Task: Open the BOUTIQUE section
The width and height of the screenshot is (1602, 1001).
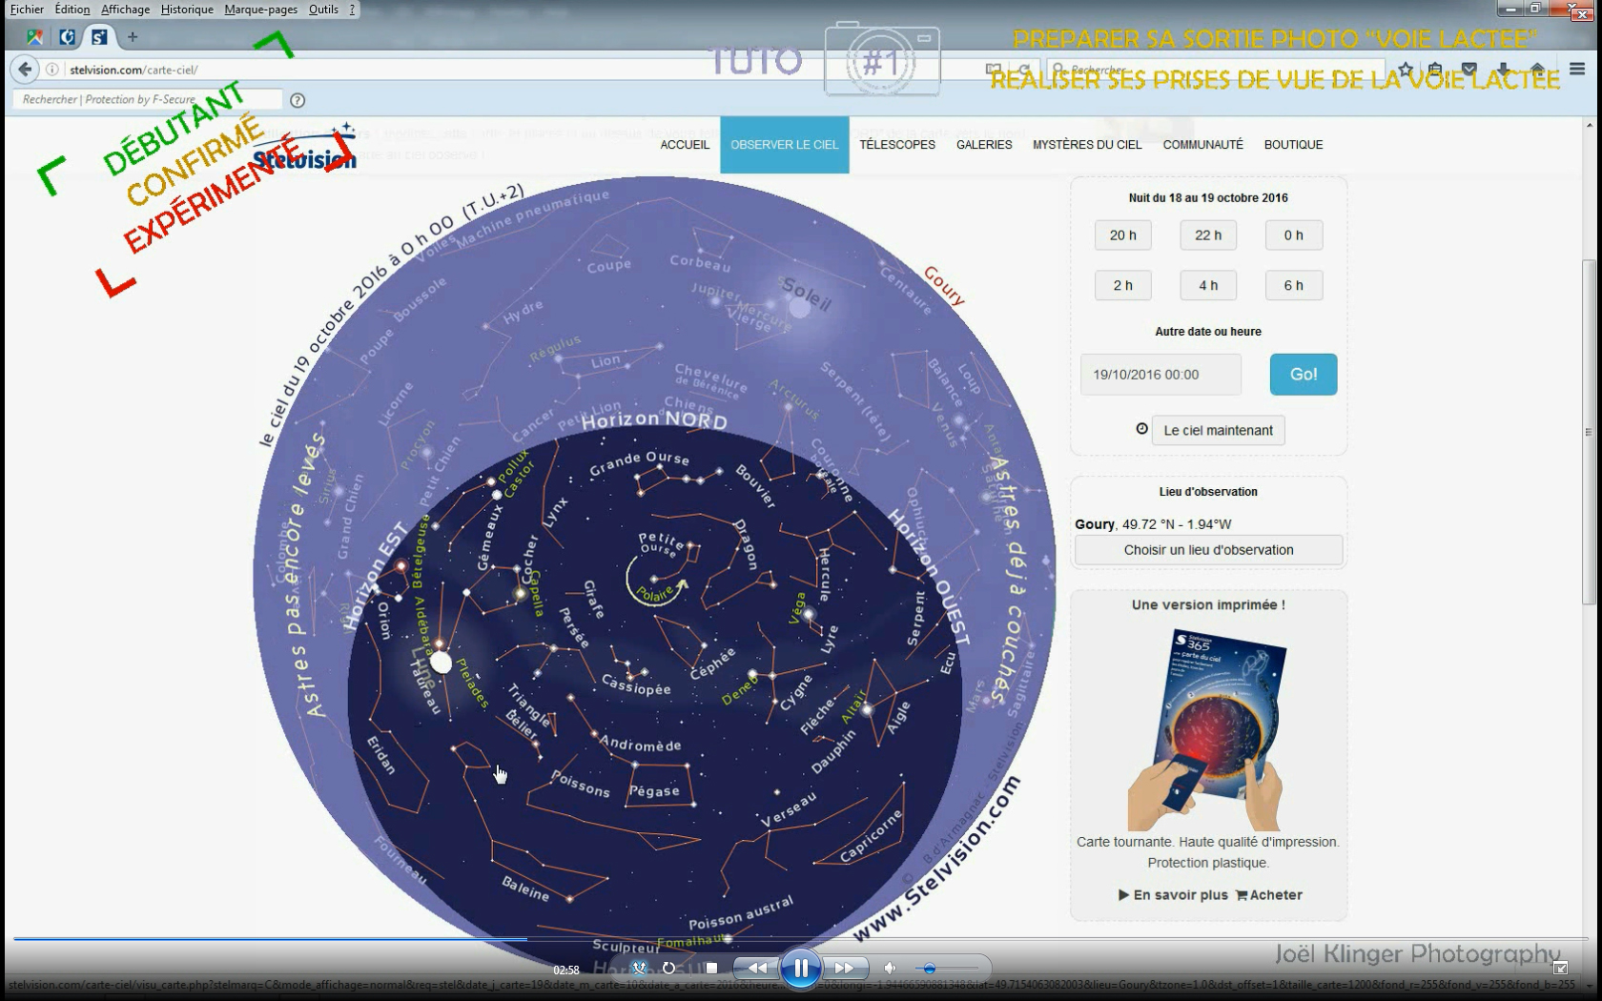Action: click(x=1294, y=145)
